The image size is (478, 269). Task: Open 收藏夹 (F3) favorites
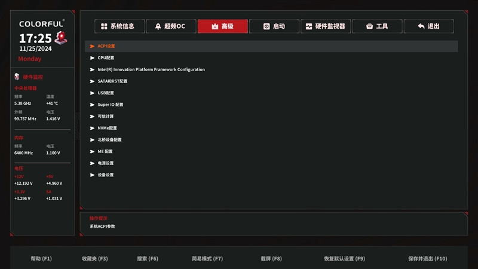coord(95,259)
